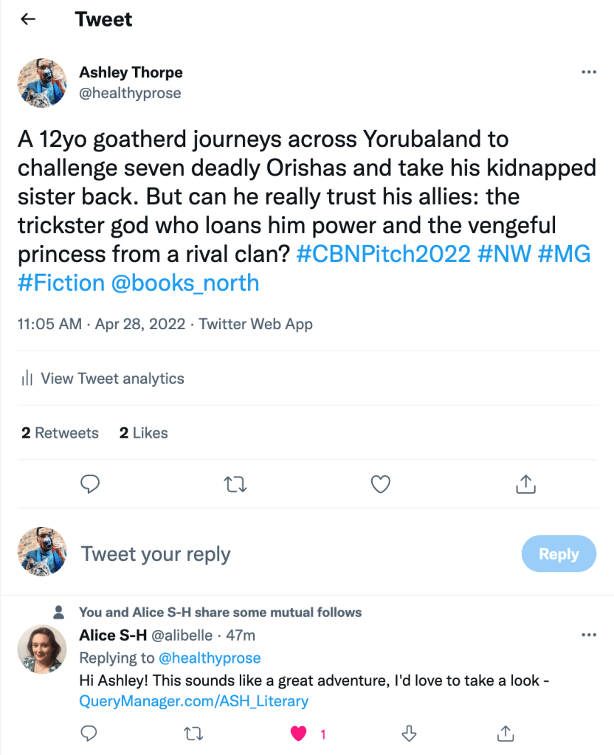Share Alice's reply using share icon

(x=506, y=734)
